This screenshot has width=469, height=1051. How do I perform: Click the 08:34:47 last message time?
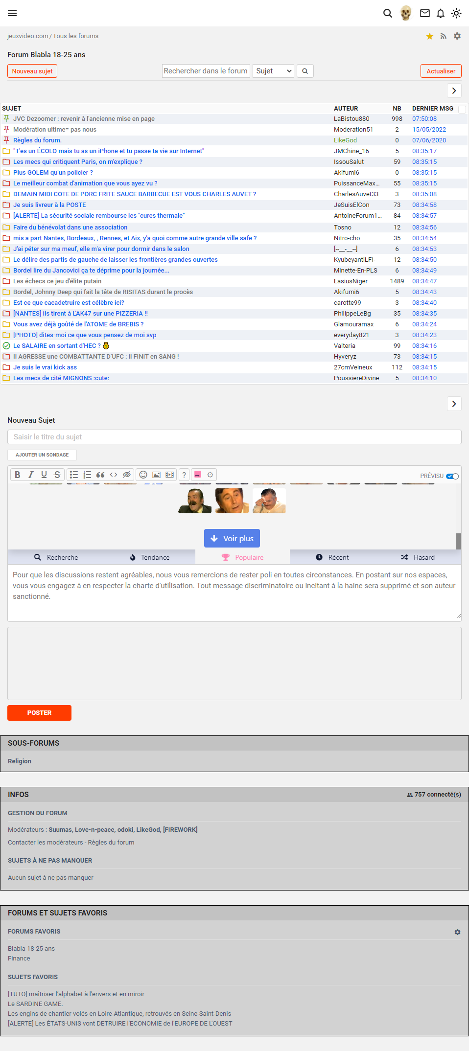(424, 281)
